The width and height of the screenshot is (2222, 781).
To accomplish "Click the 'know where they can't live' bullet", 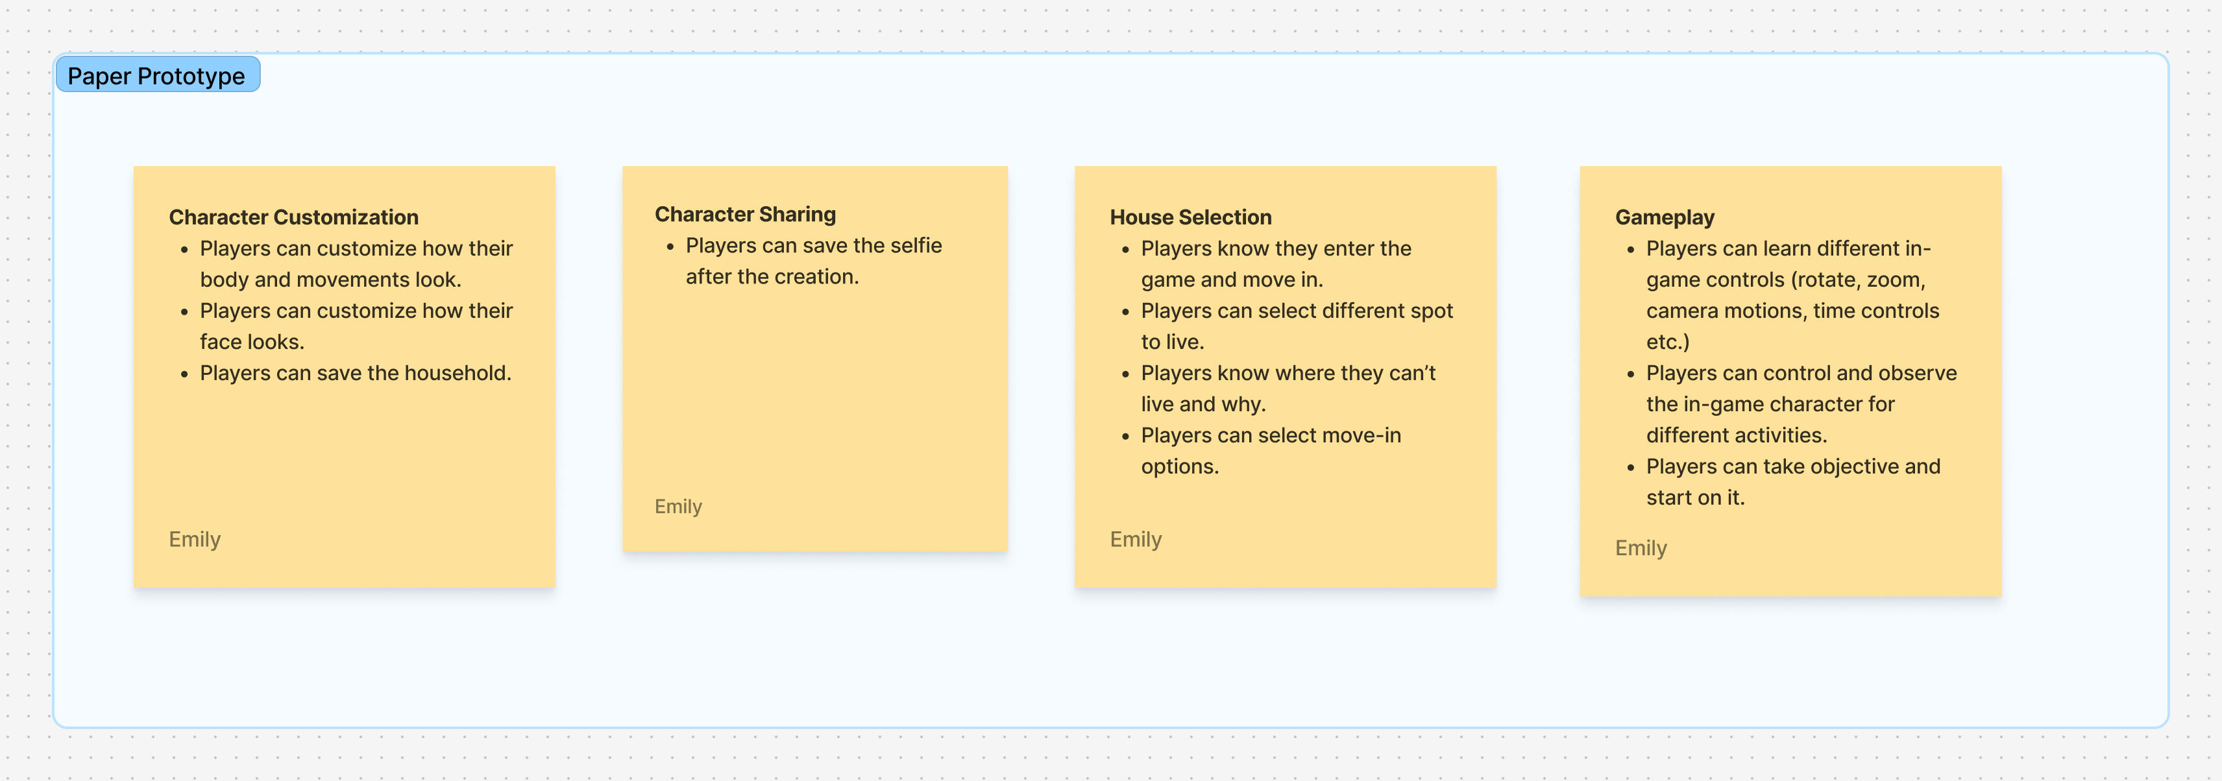I will click(x=1287, y=388).
